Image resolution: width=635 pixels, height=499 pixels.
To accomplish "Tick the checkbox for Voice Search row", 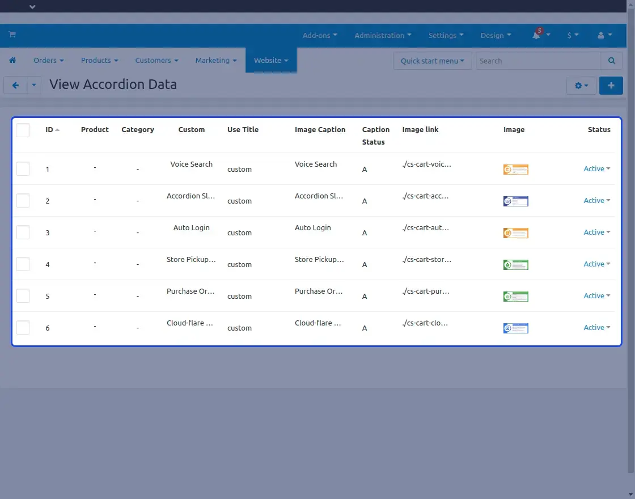I will (x=23, y=169).
